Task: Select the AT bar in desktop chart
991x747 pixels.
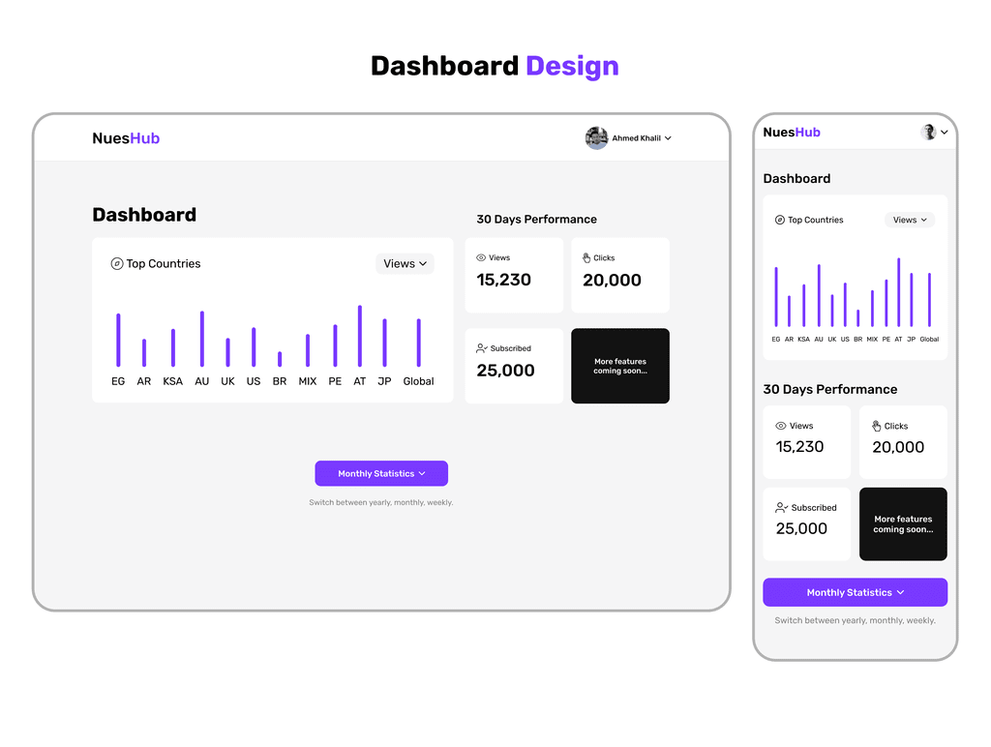Action: [x=360, y=336]
